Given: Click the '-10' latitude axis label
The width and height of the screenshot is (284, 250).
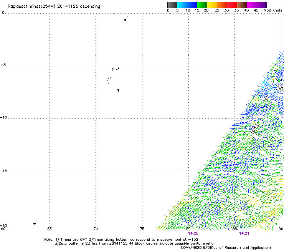Looking at the screenshot, I should [3, 117].
